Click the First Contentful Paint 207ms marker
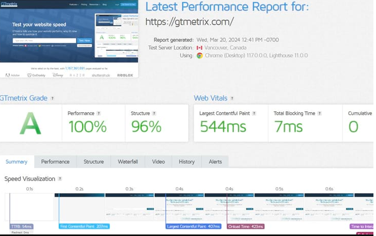376x236 pixels. pyautogui.click(x=84, y=226)
